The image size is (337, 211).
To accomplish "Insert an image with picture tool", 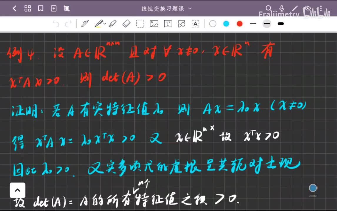I will tap(154, 24).
